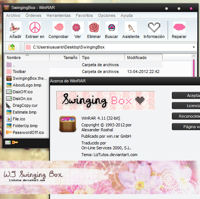Click the Buscar mushroom icon

[x=112, y=27]
